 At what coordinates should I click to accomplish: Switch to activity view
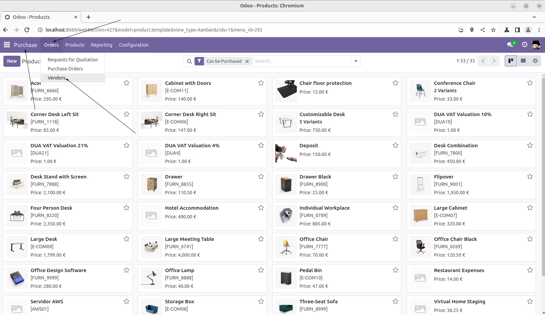[x=535, y=61]
